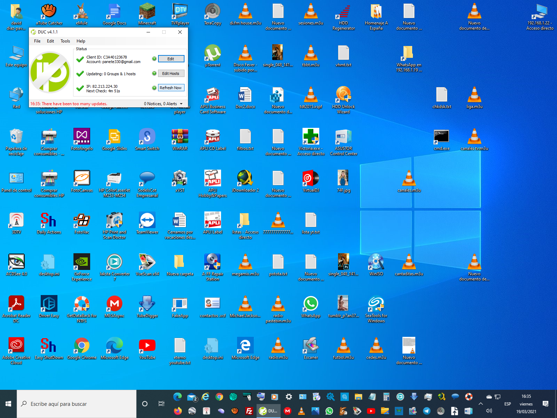Click help icon next to Refresh Now
Screen dimensions: 557x418
coord(154,88)
